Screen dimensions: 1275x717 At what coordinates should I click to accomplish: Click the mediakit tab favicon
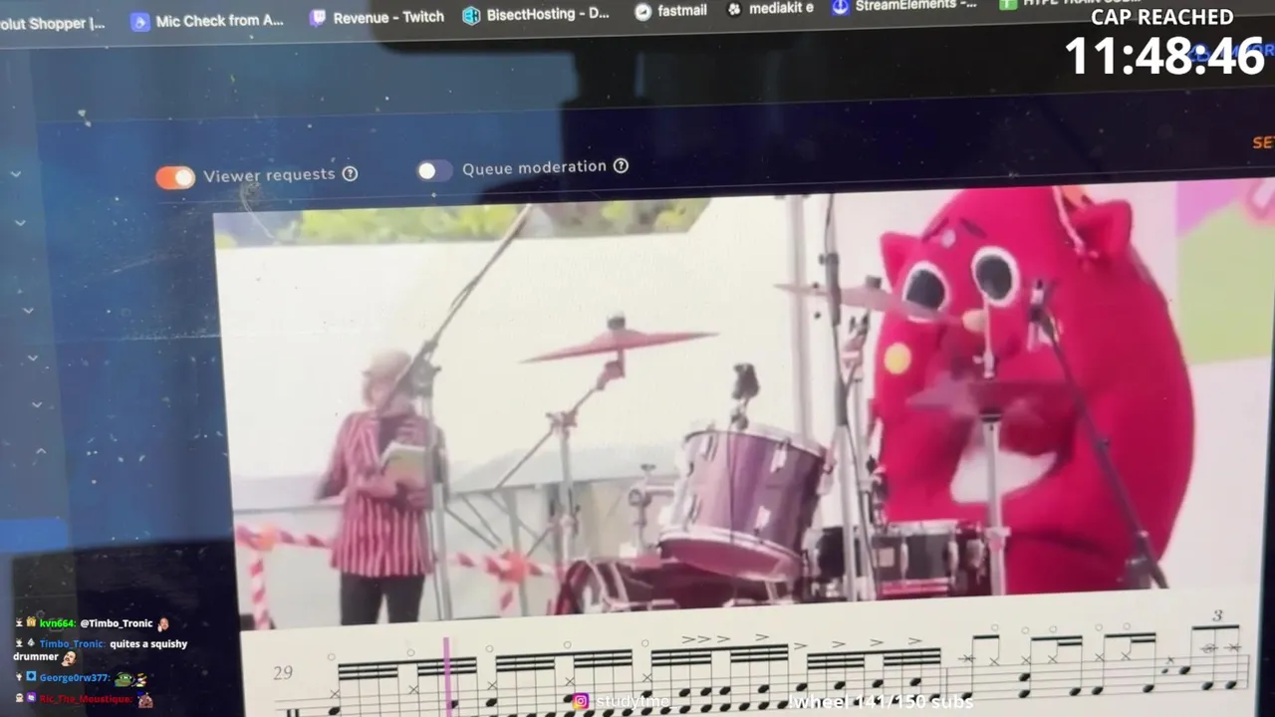point(734,9)
